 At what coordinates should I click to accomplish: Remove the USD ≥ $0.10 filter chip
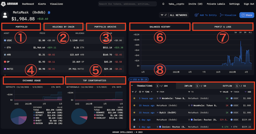coord(131,79)
